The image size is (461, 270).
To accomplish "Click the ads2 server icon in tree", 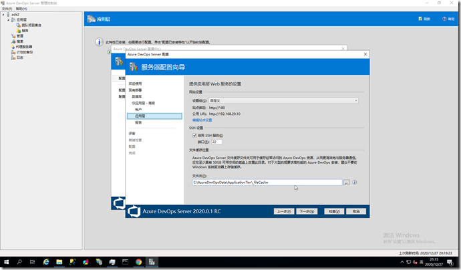I will [x=8, y=15].
